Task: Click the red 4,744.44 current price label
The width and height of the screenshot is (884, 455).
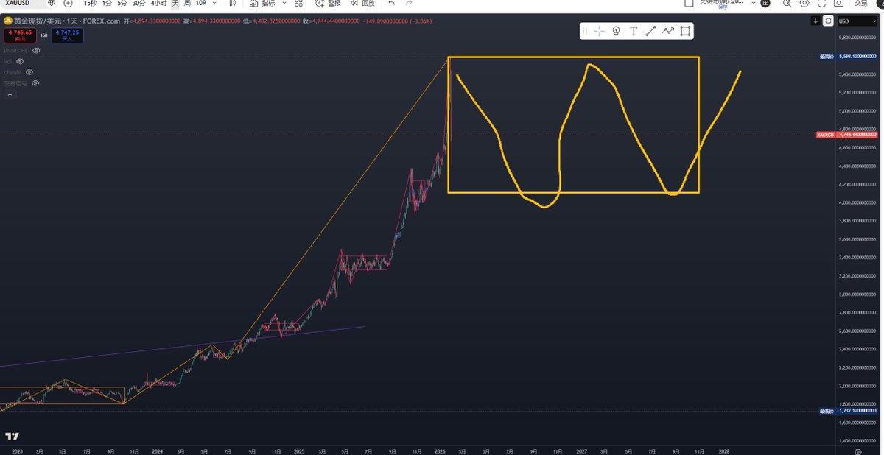Action: [858, 135]
